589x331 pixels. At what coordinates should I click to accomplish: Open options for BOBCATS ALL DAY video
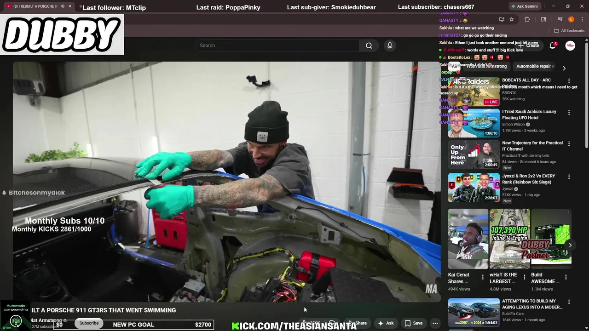(569, 81)
